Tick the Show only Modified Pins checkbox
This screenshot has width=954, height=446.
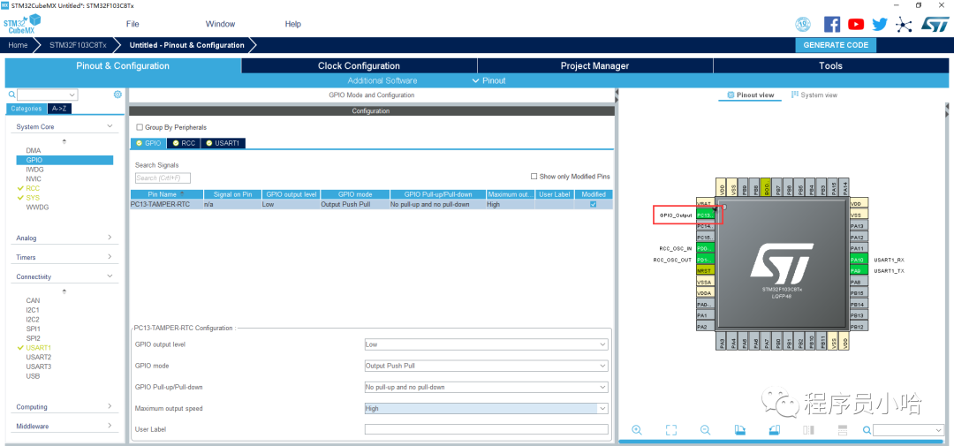tap(534, 177)
